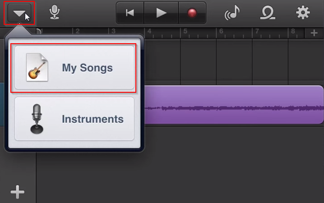Click bar 5 on the timeline ruler

(x=185, y=32)
